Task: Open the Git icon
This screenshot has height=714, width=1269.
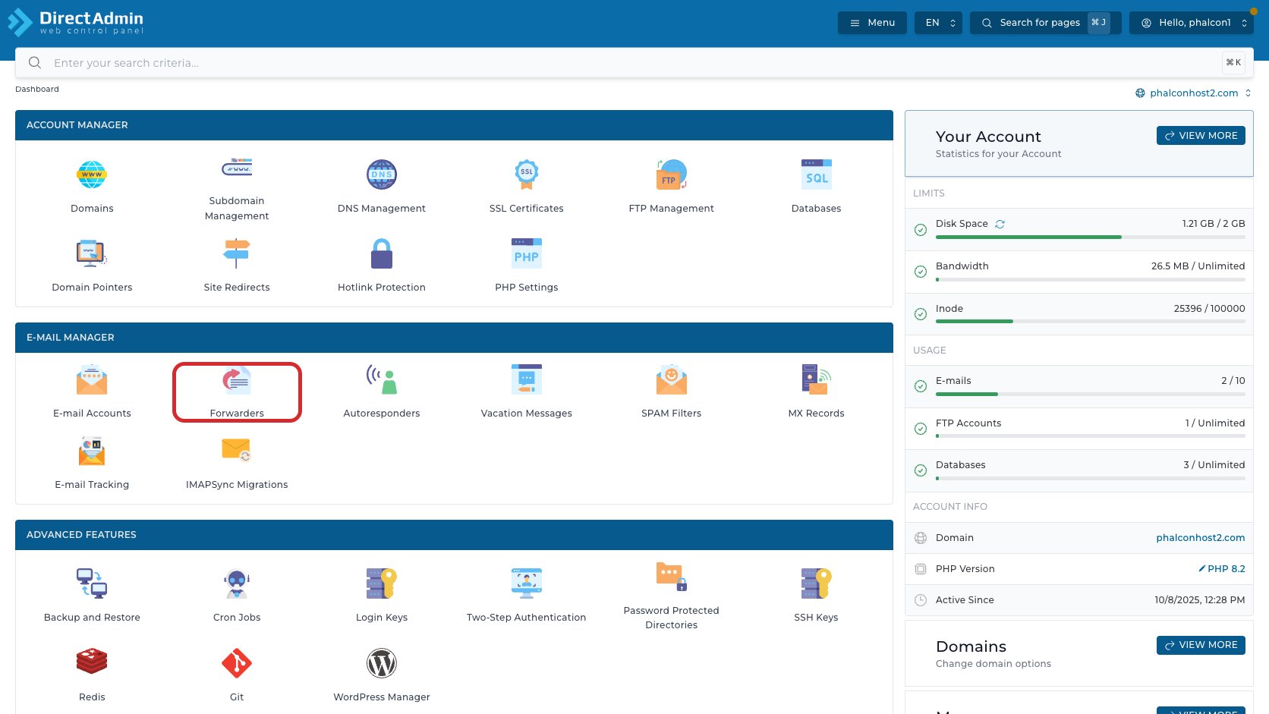Action: (237, 662)
